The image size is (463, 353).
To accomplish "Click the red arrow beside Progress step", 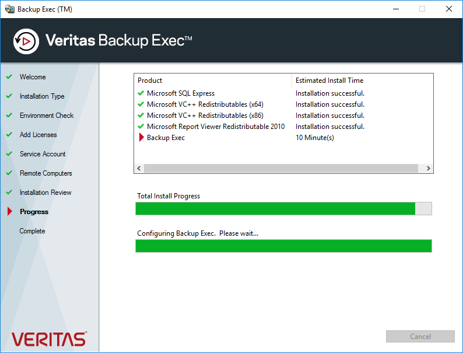I will click(10, 211).
